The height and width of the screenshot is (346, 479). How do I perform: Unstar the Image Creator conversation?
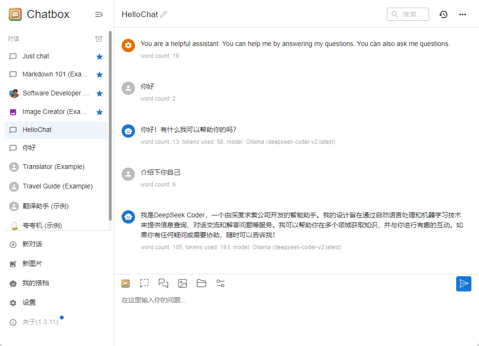click(99, 112)
